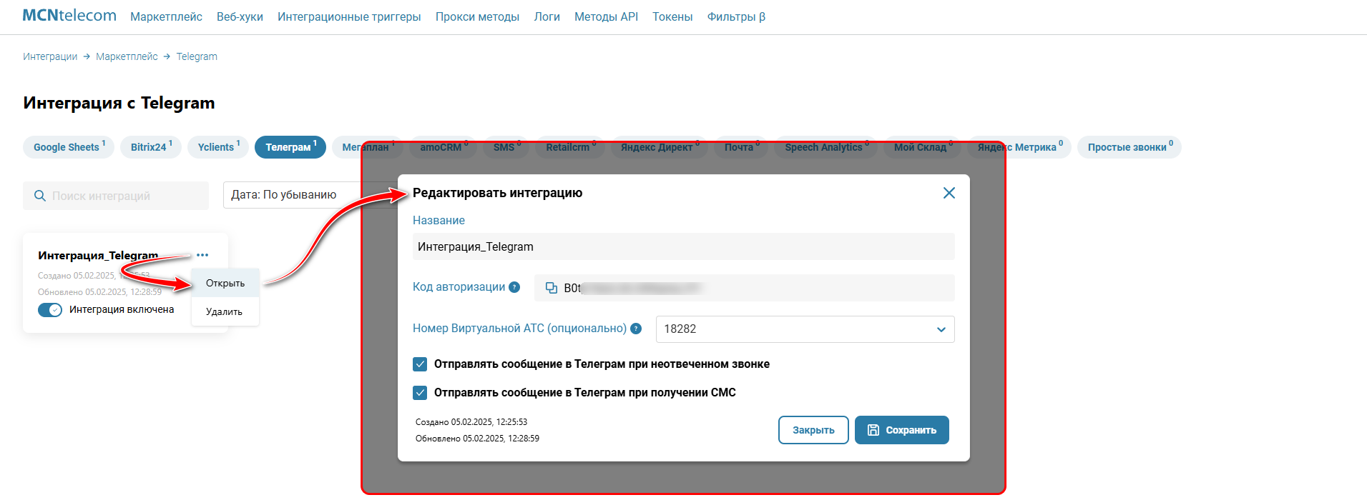1367x500 pixels.
Task: Open Фильтры β menu item
Action: 736,16
